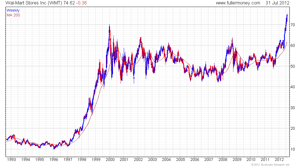
Task: Click the chart title 'Wal-Mart Stores Inc (WMT)'
Action: point(34,3)
